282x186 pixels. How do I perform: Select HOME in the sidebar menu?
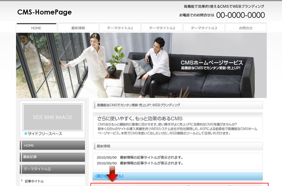coord(52,145)
